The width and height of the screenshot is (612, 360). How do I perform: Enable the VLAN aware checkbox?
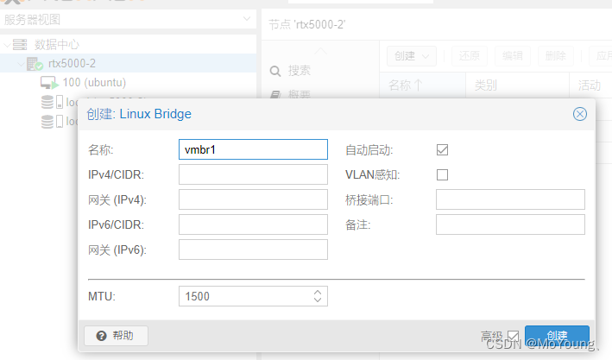[443, 174]
